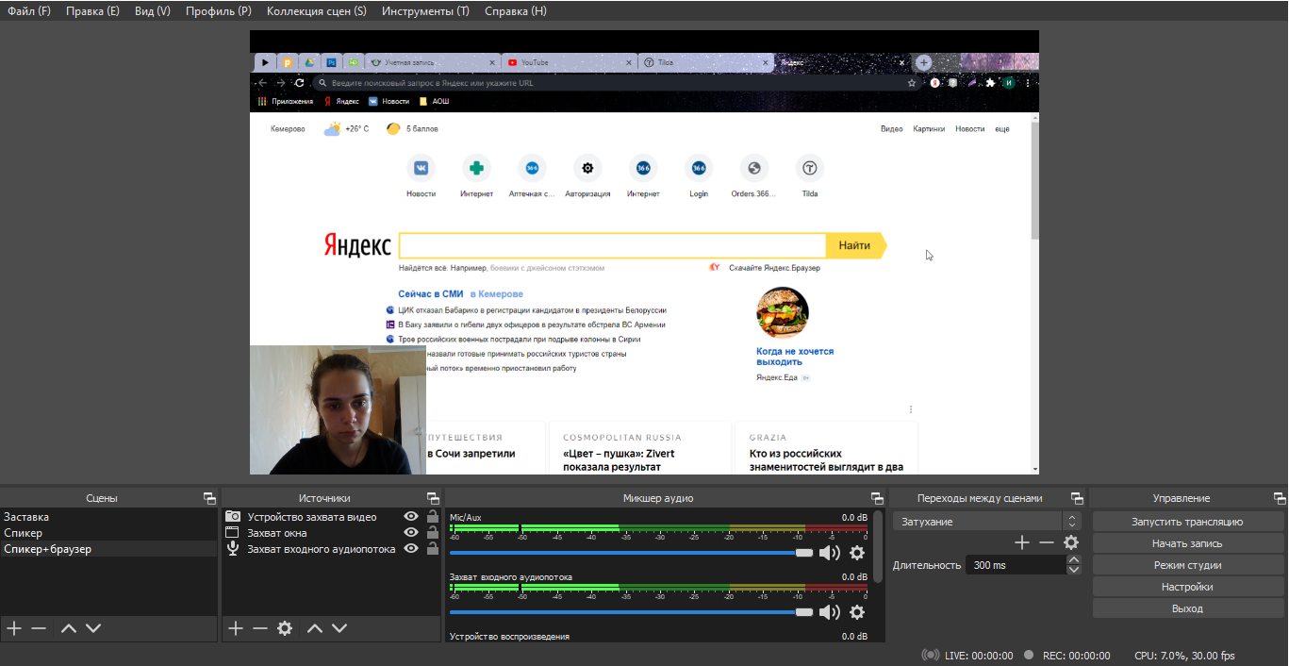This screenshot has height=666, width=1289.
Task: Hide the Устройство захвата видео source
Action: point(411,517)
